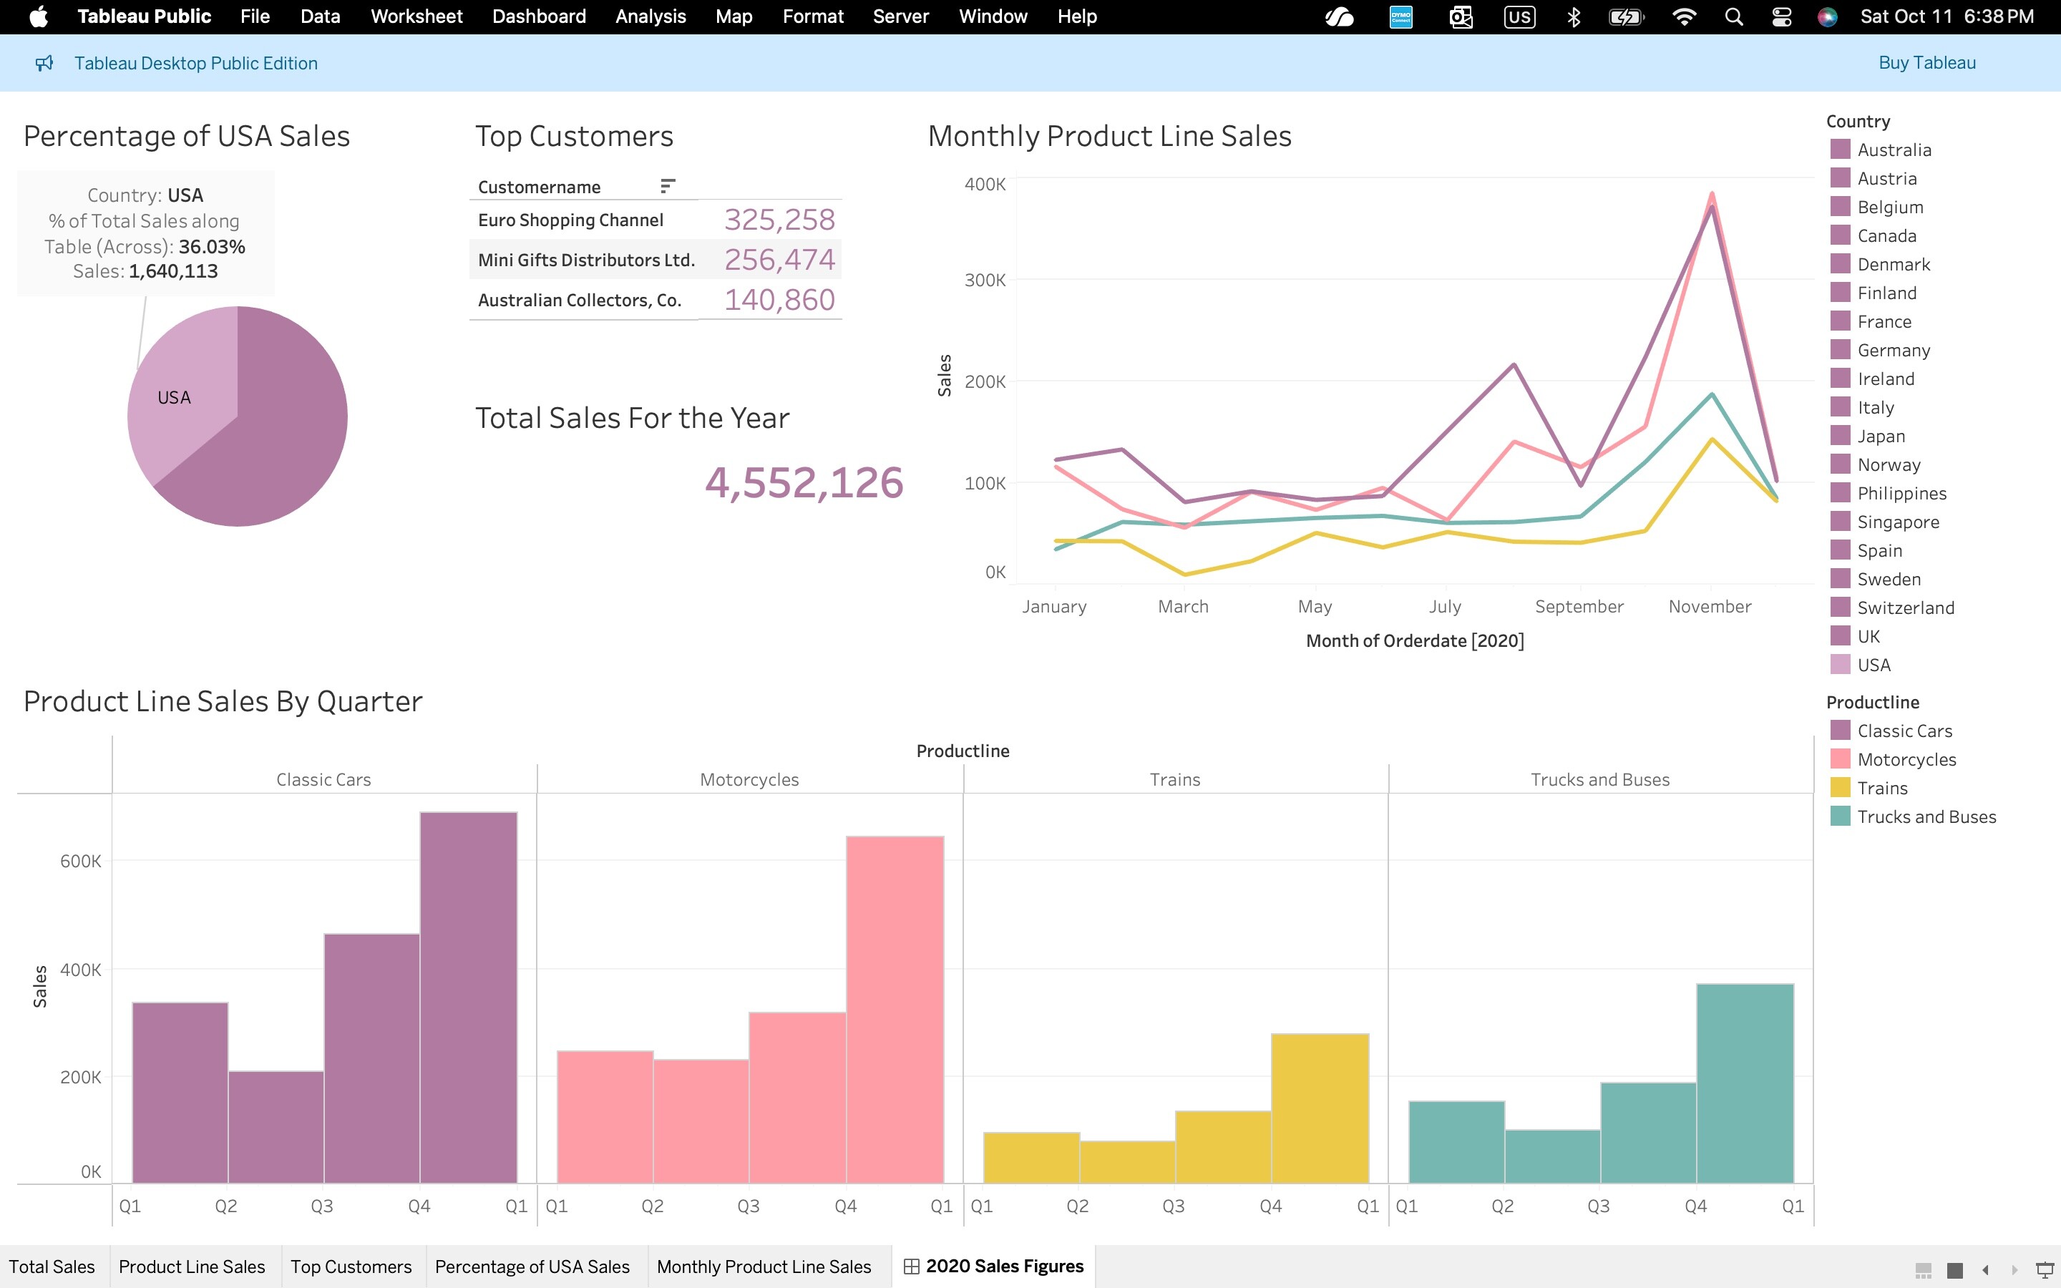Click the sort icon beside Customername header

click(668, 186)
